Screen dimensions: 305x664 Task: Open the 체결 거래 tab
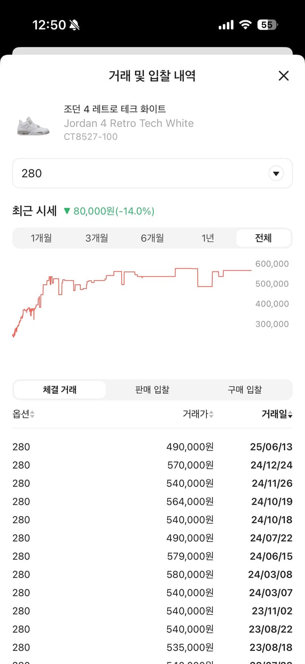click(x=60, y=390)
